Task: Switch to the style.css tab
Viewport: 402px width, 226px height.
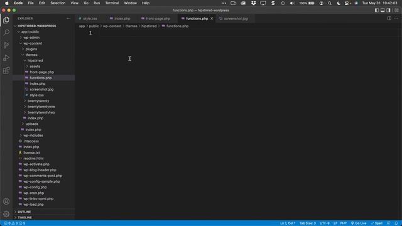Action: pyautogui.click(x=90, y=18)
